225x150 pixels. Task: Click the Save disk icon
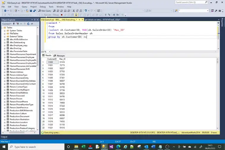[x=31, y=11]
